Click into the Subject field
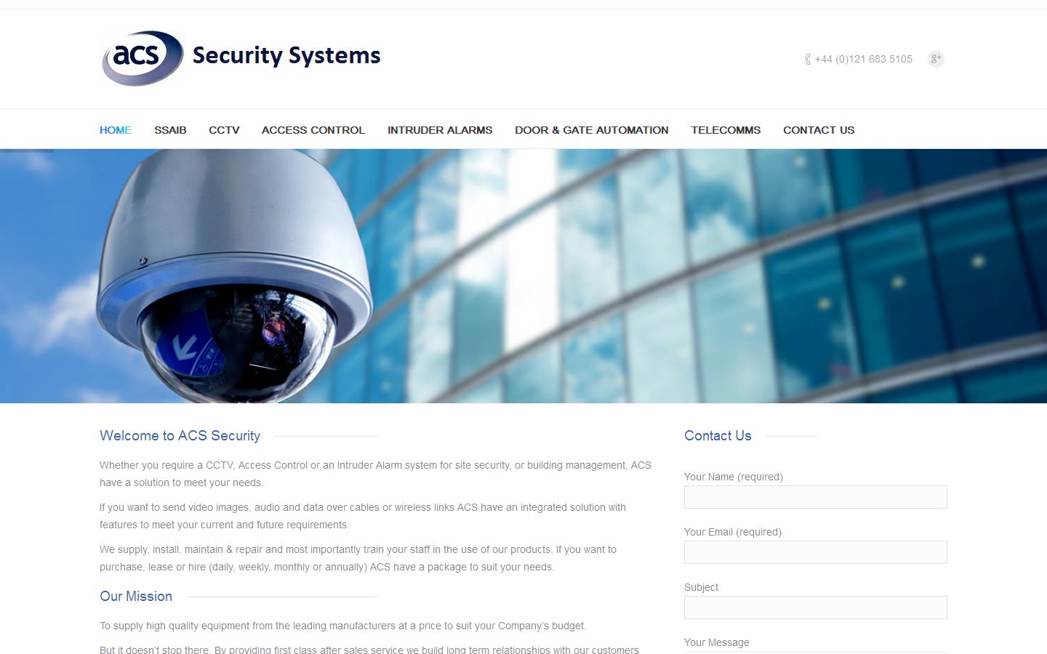Image resolution: width=1047 pixels, height=654 pixels. tap(816, 607)
